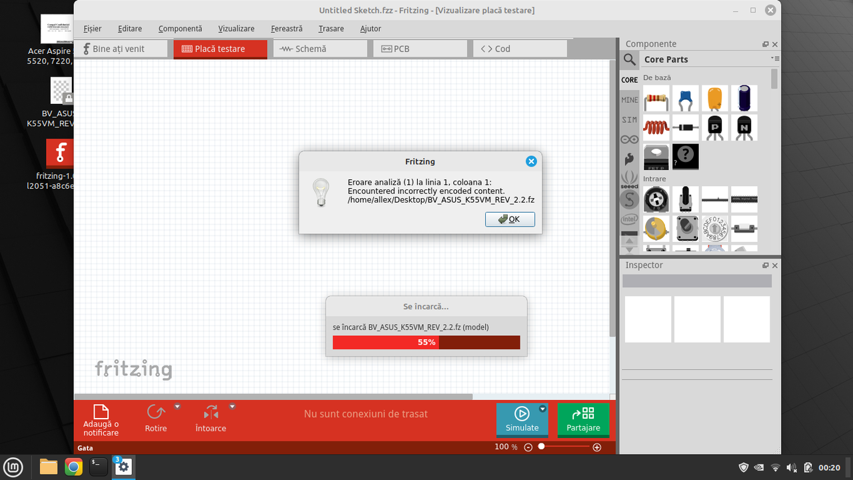Open the Componentă menu
Screen dimensions: 853x480
point(180,29)
